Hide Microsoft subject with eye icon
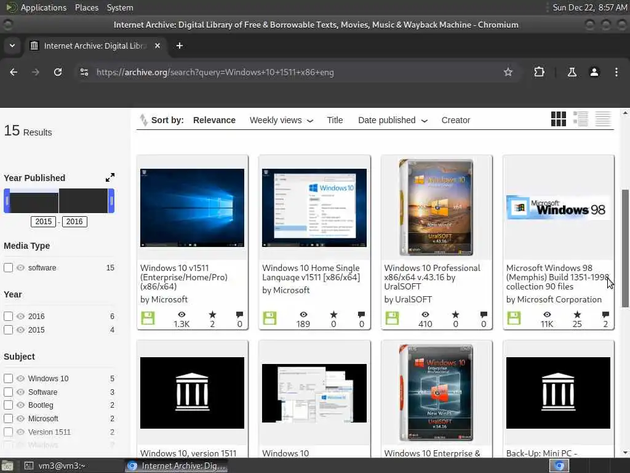The image size is (630, 473). 20,419
